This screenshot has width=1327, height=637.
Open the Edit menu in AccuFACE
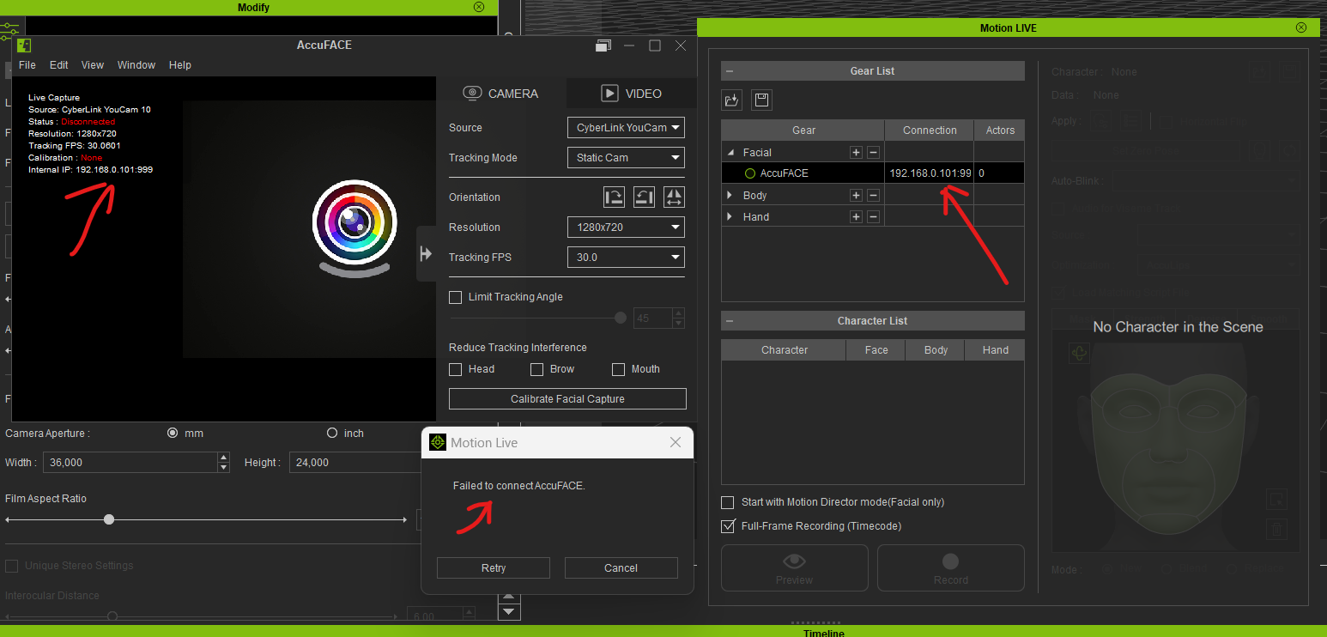pyautogui.click(x=59, y=65)
